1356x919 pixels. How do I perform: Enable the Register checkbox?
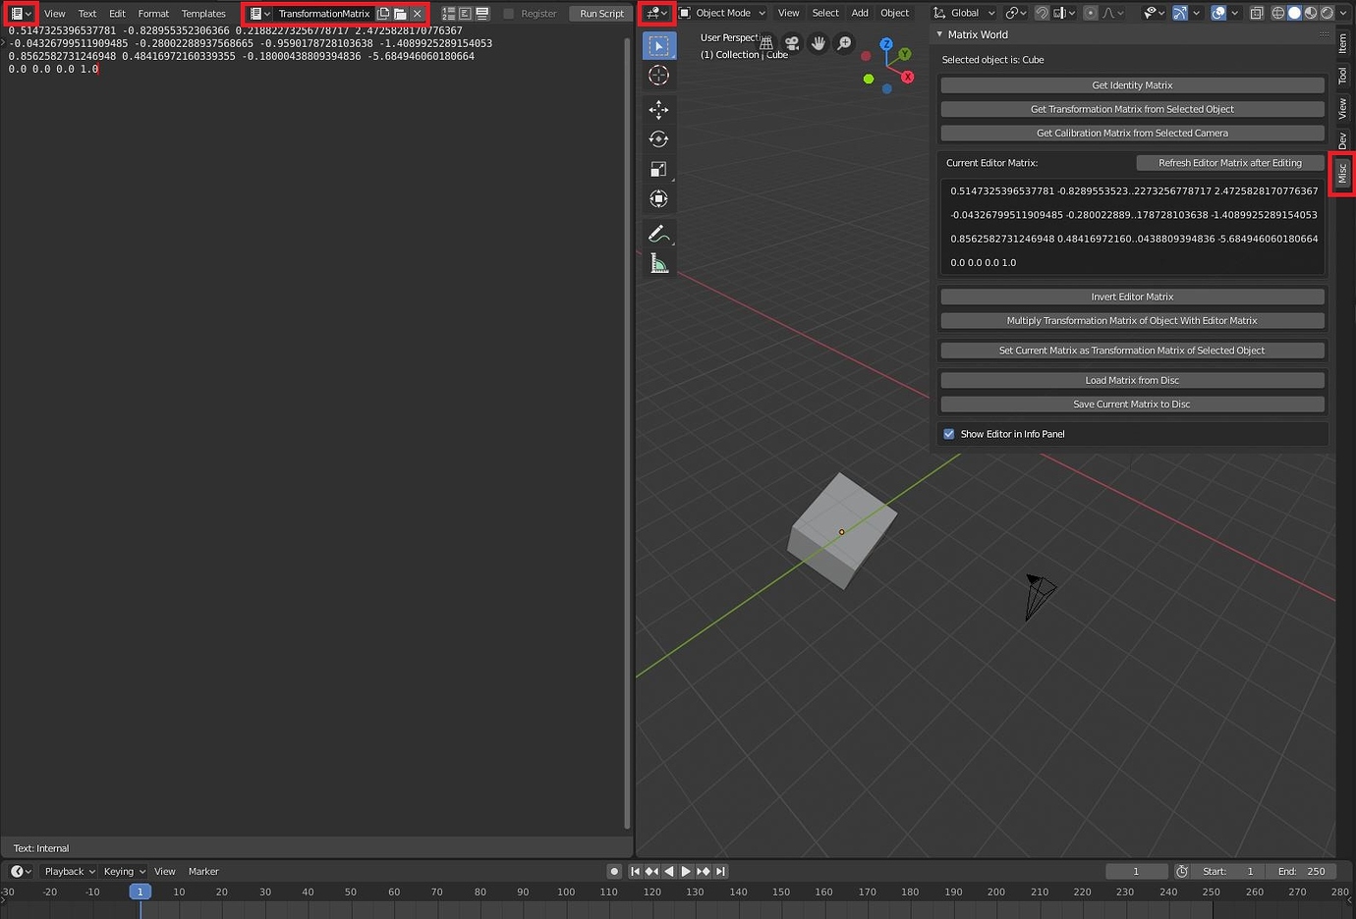coord(509,14)
